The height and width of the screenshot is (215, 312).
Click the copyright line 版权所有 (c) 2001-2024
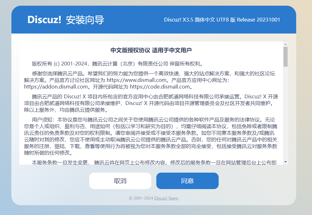tap(59, 64)
